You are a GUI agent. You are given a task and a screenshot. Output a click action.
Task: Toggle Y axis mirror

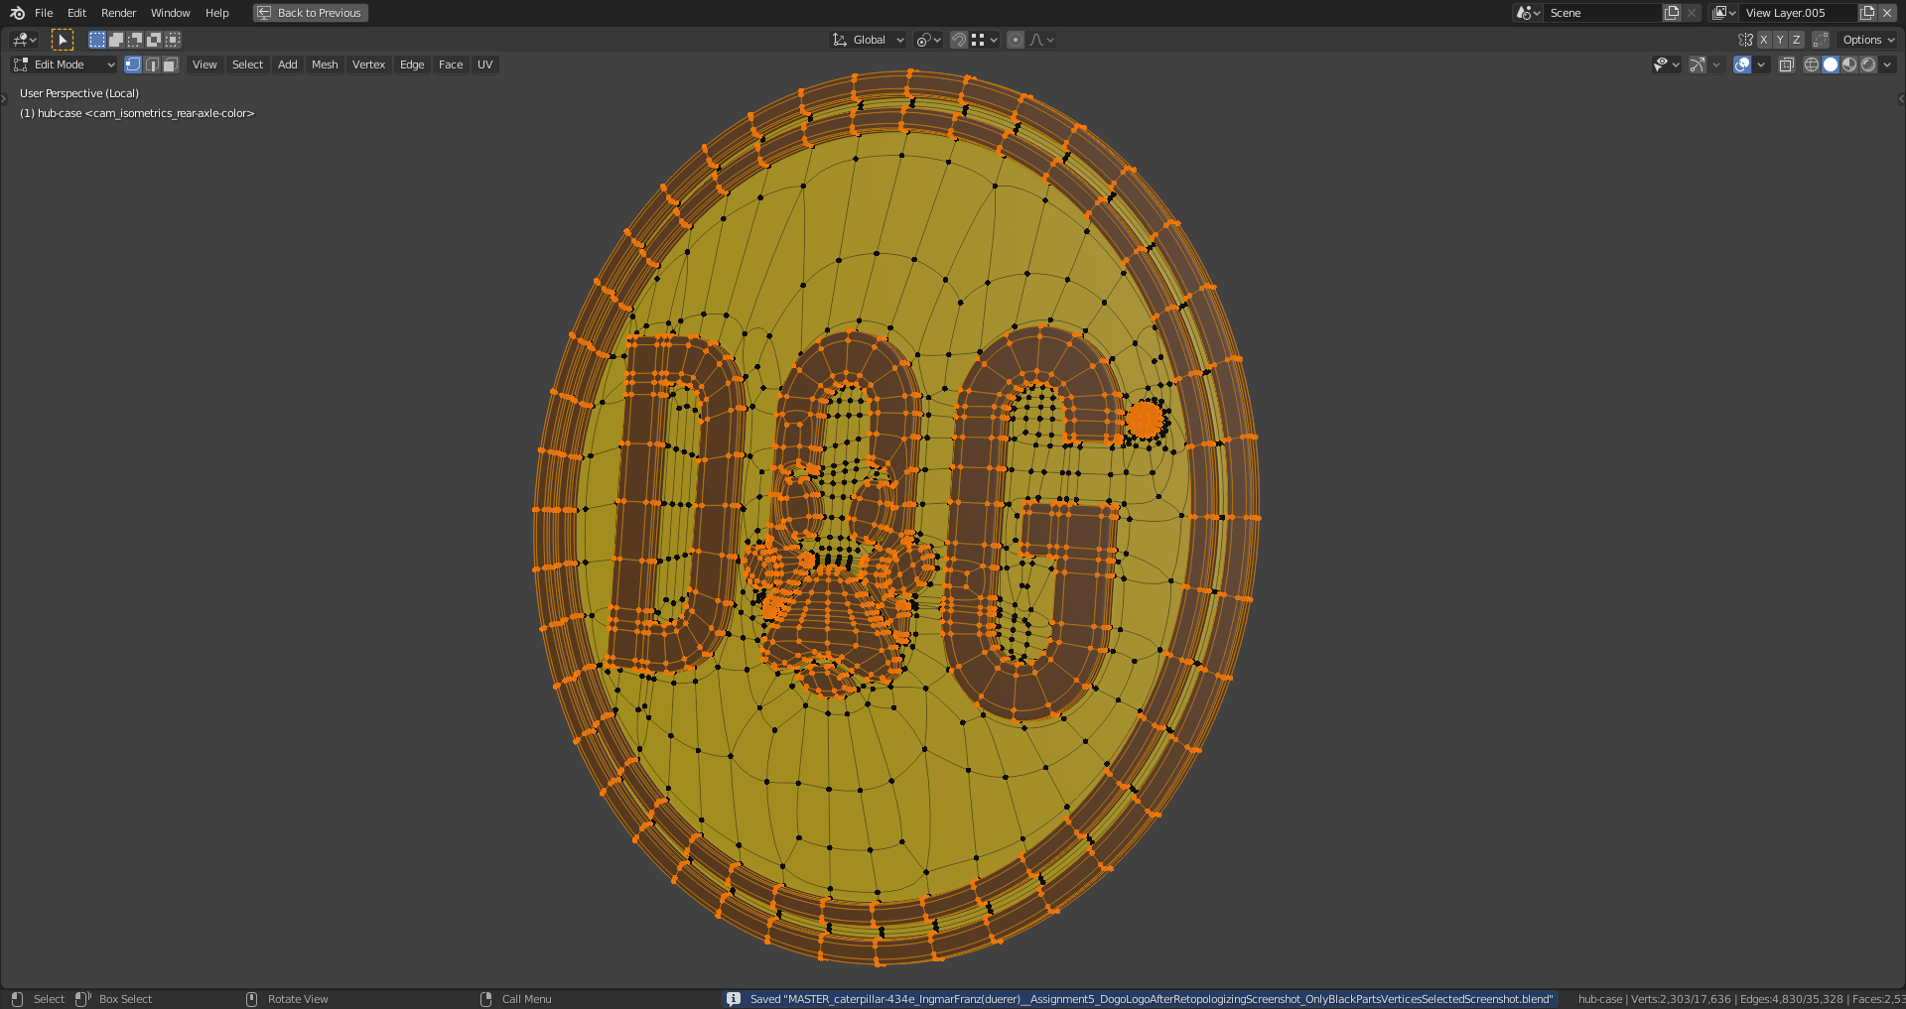(x=1780, y=40)
